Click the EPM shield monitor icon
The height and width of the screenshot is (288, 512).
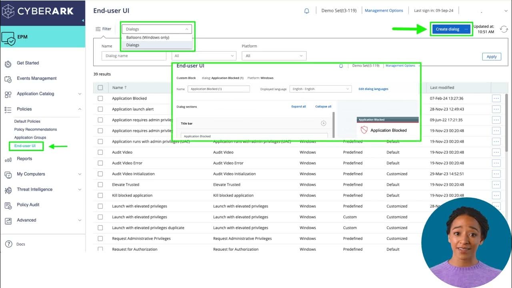8,39
